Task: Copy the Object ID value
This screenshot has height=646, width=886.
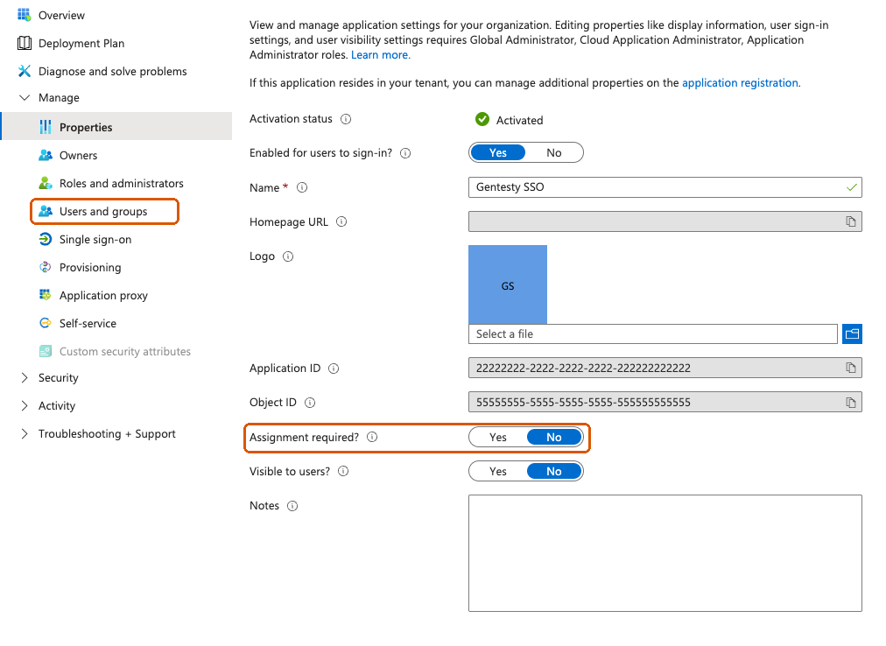Action: tap(850, 403)
